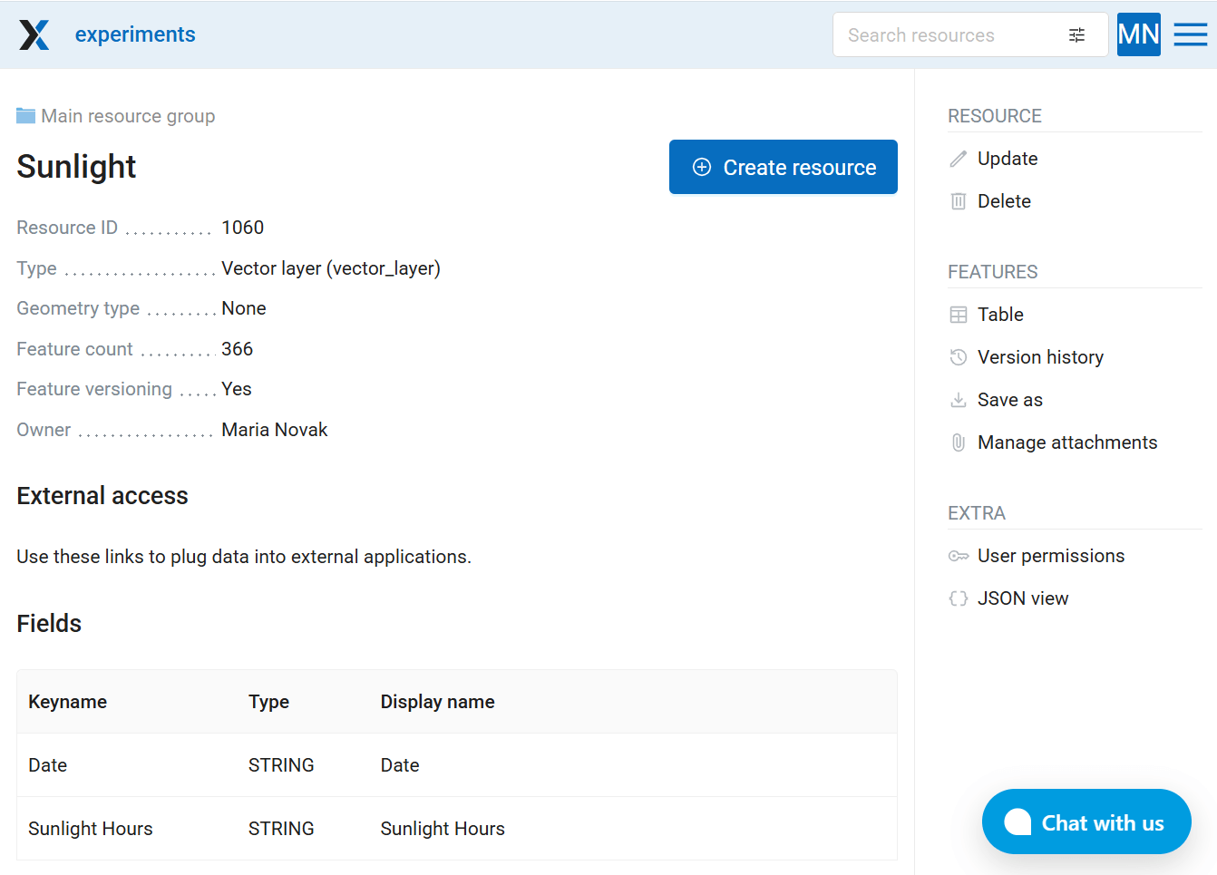Viewport: 1217px width, 875px height.
Task: Click the Resource ID value 1060
Action: 243,228
